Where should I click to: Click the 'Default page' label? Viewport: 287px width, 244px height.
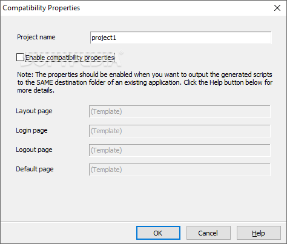pyautogui.click(x=35, y=169)
